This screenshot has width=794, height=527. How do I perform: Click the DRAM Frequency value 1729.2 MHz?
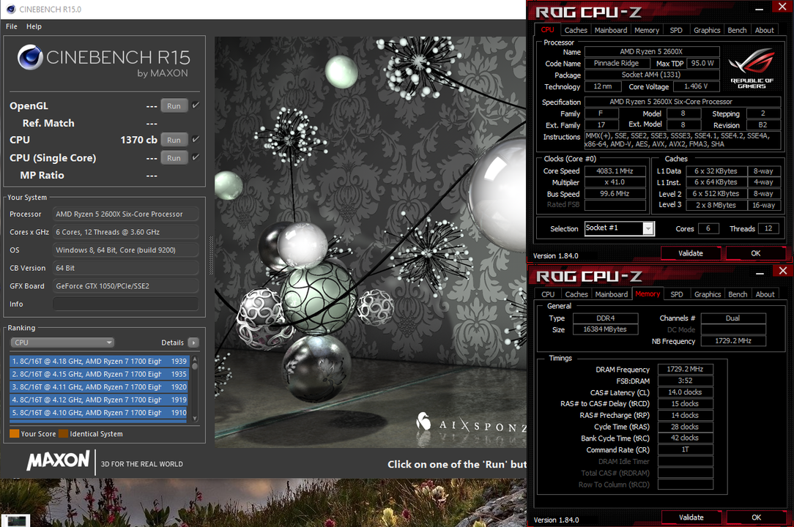point(685,369)
